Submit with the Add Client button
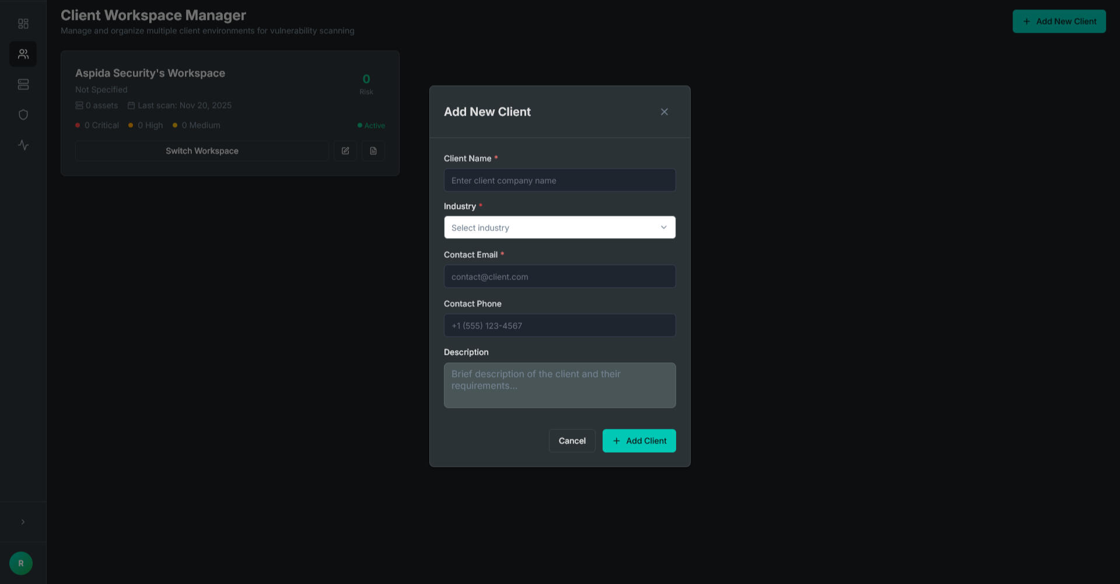Screen dimensions: 1120x584 coord(639,441)
